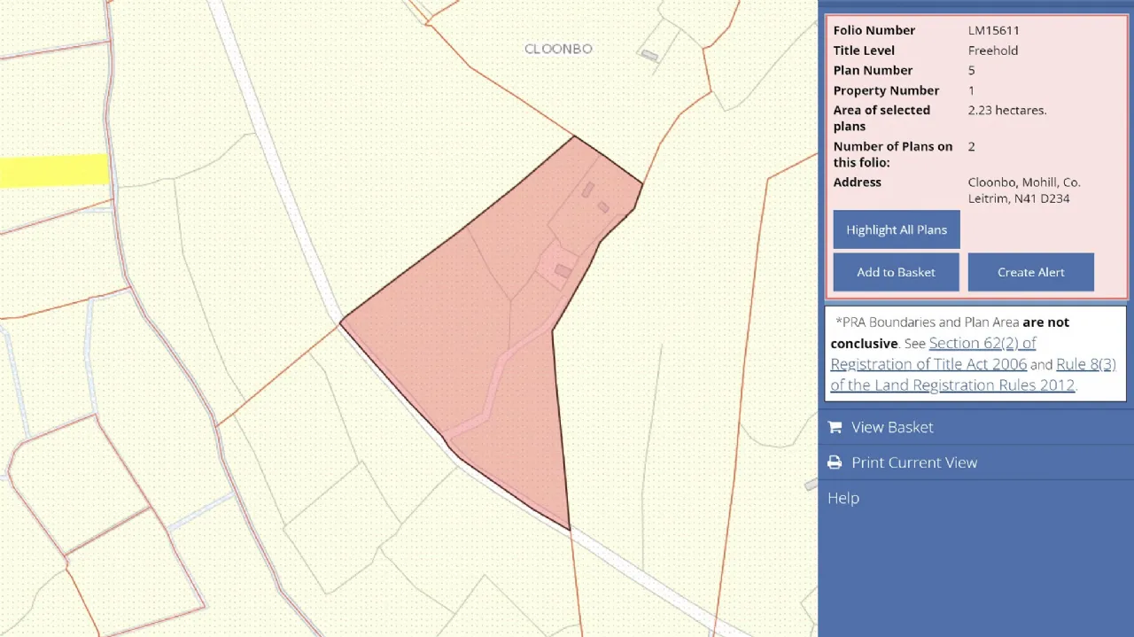Click the northernmost outbuilding in highlighted parcel

587,190
